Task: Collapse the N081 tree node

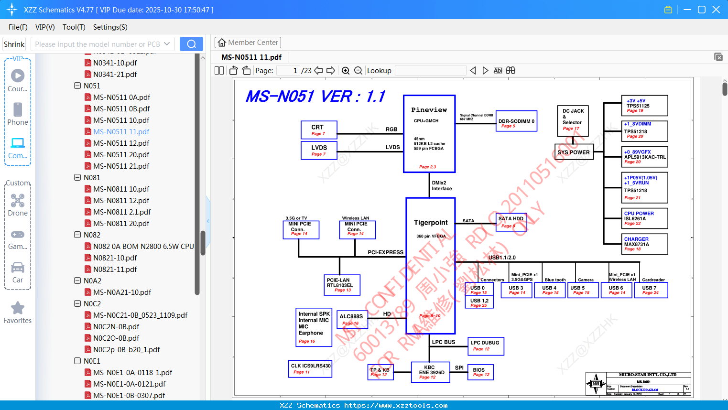Action: point(77,177)
